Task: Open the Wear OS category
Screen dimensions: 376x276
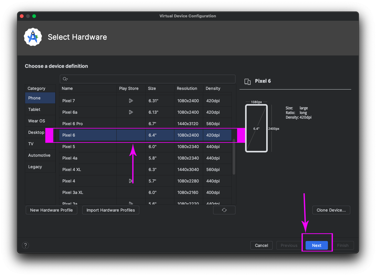Action: (40, 121)
